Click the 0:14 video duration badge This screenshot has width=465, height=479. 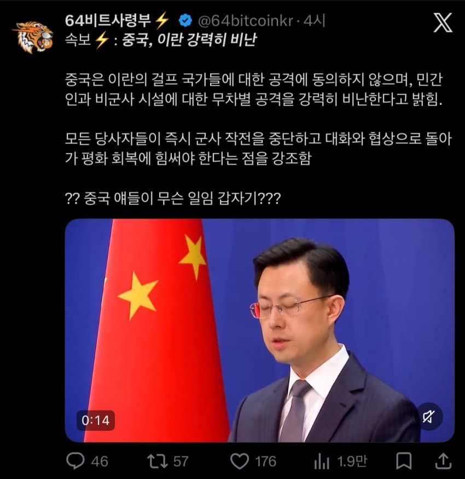pos(96,420)
